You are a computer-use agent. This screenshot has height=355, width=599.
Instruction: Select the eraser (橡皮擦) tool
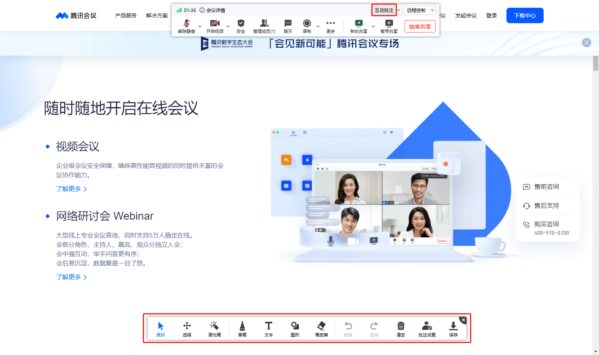[321, 329]
